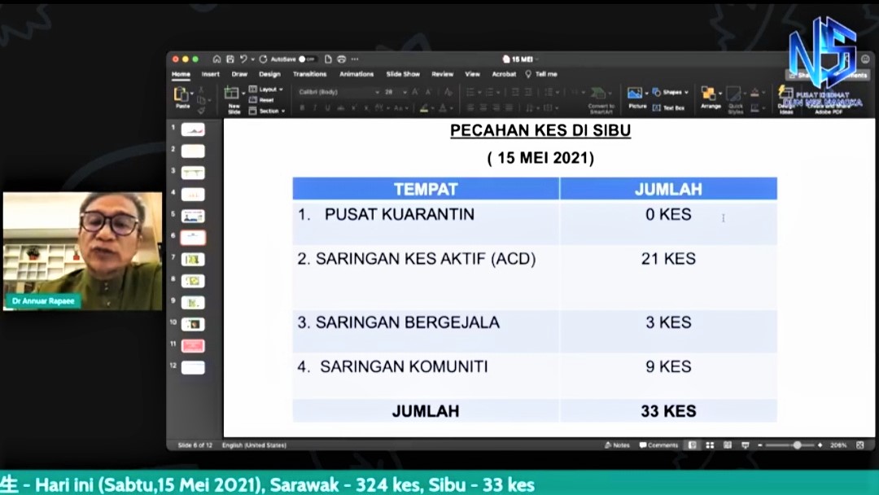
Task: Click the Reset slide button
Action: pyautogui.click(x=265, y=100)
